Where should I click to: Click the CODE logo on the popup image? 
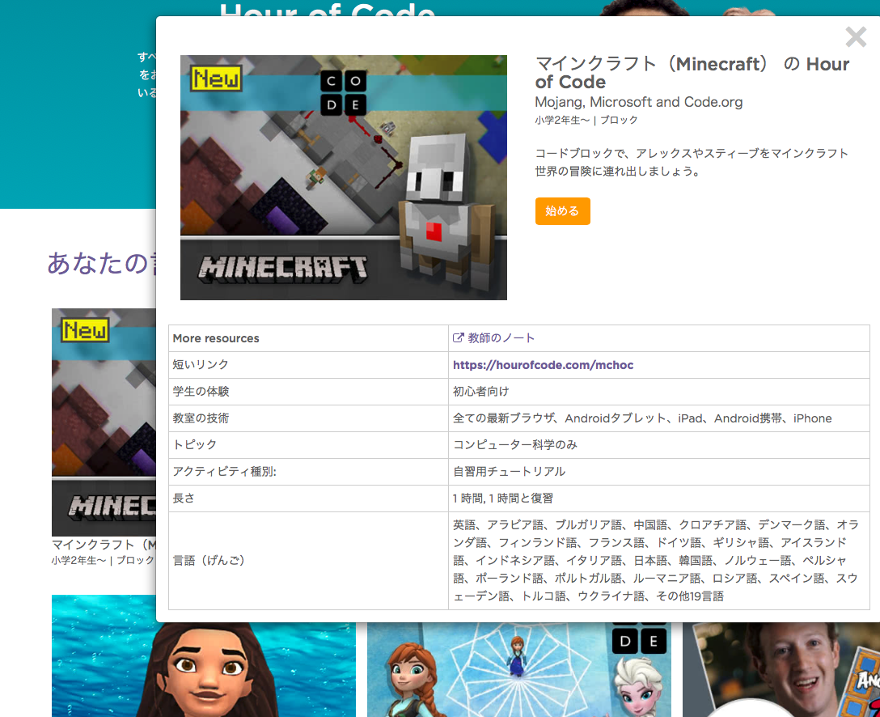pyautogui.click(x=344, y=93)
